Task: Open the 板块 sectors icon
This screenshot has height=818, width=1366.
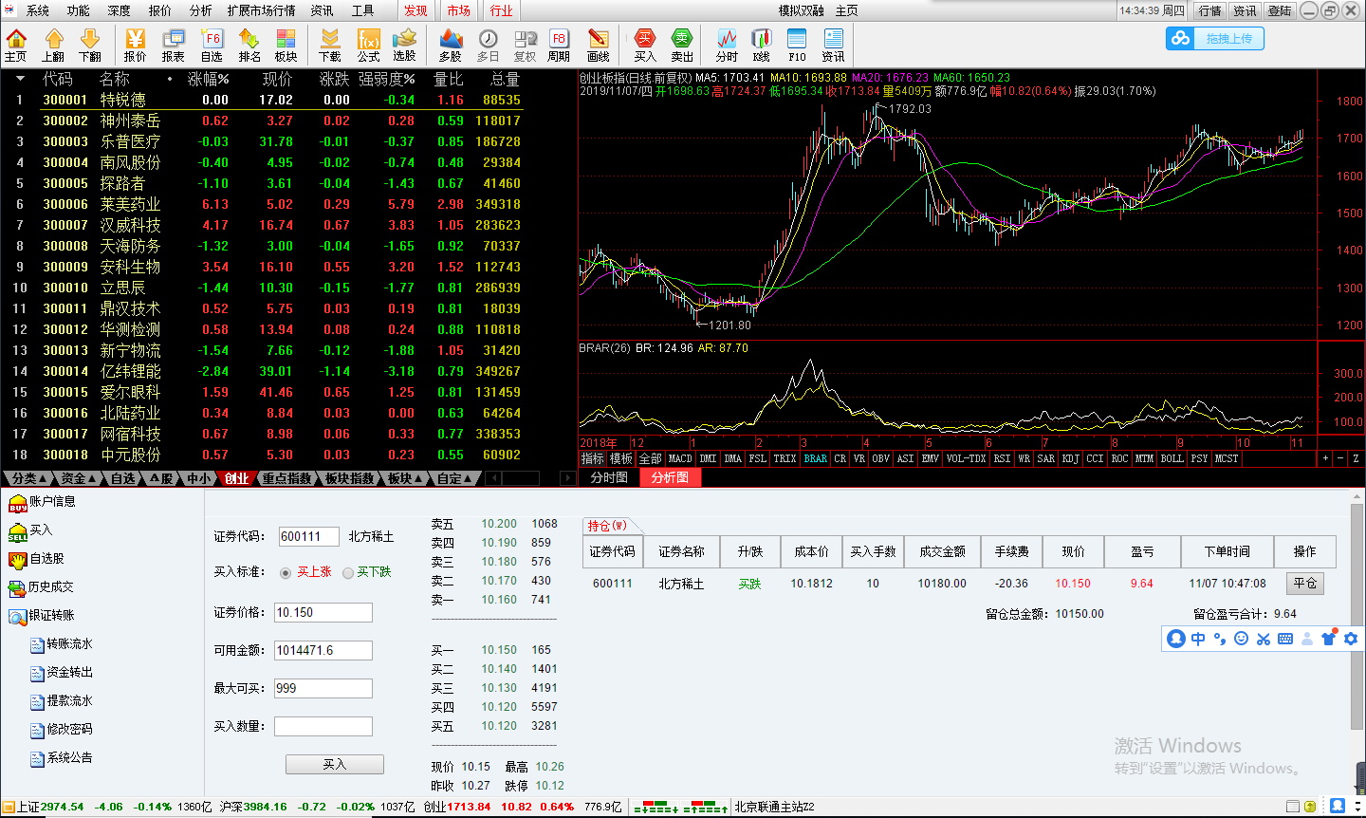Action: click(x=286, y=45)
